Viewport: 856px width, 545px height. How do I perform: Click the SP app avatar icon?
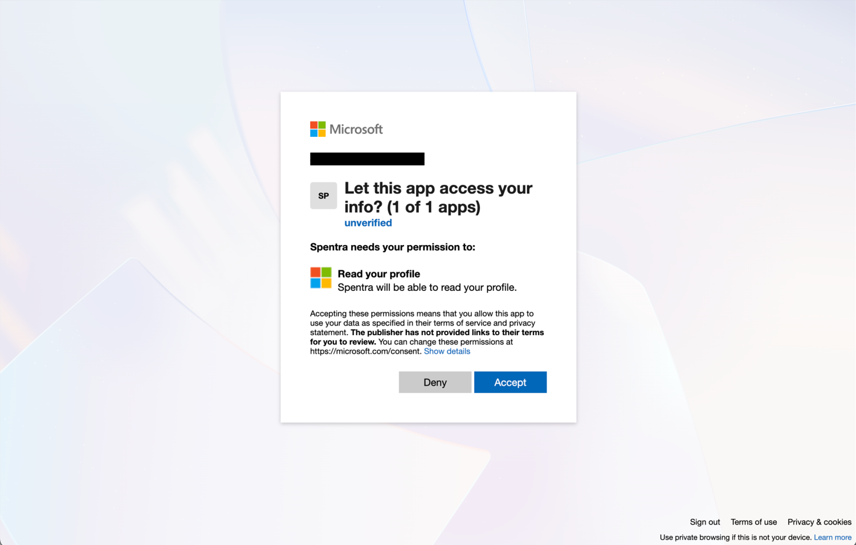[323, 196]
